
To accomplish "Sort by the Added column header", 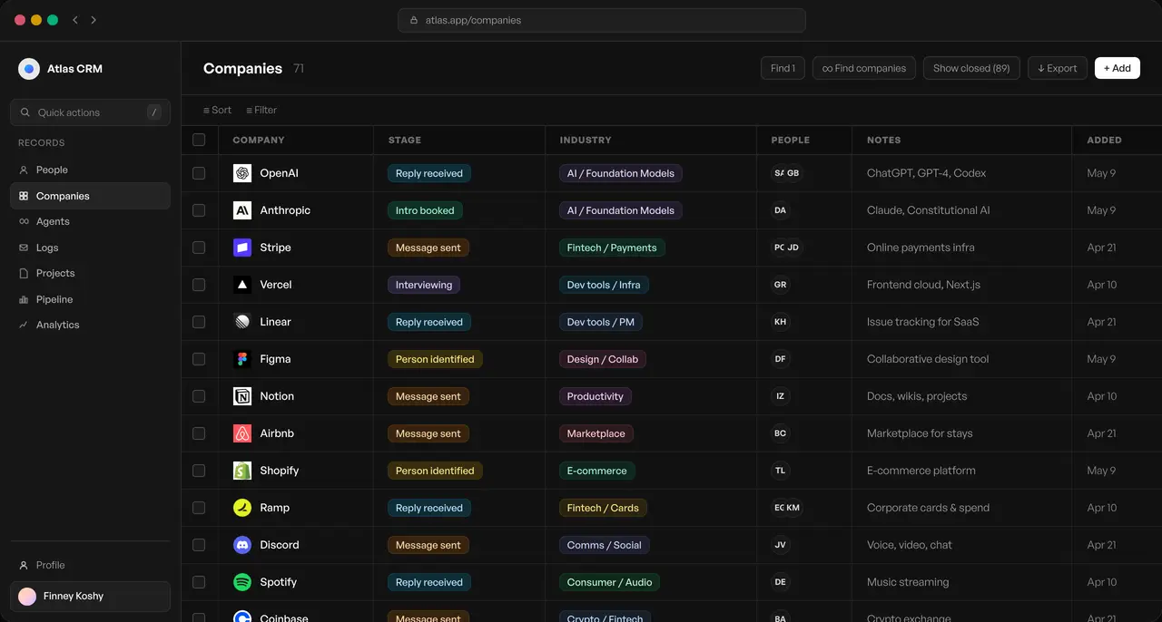I will (x=1105, y=140).
